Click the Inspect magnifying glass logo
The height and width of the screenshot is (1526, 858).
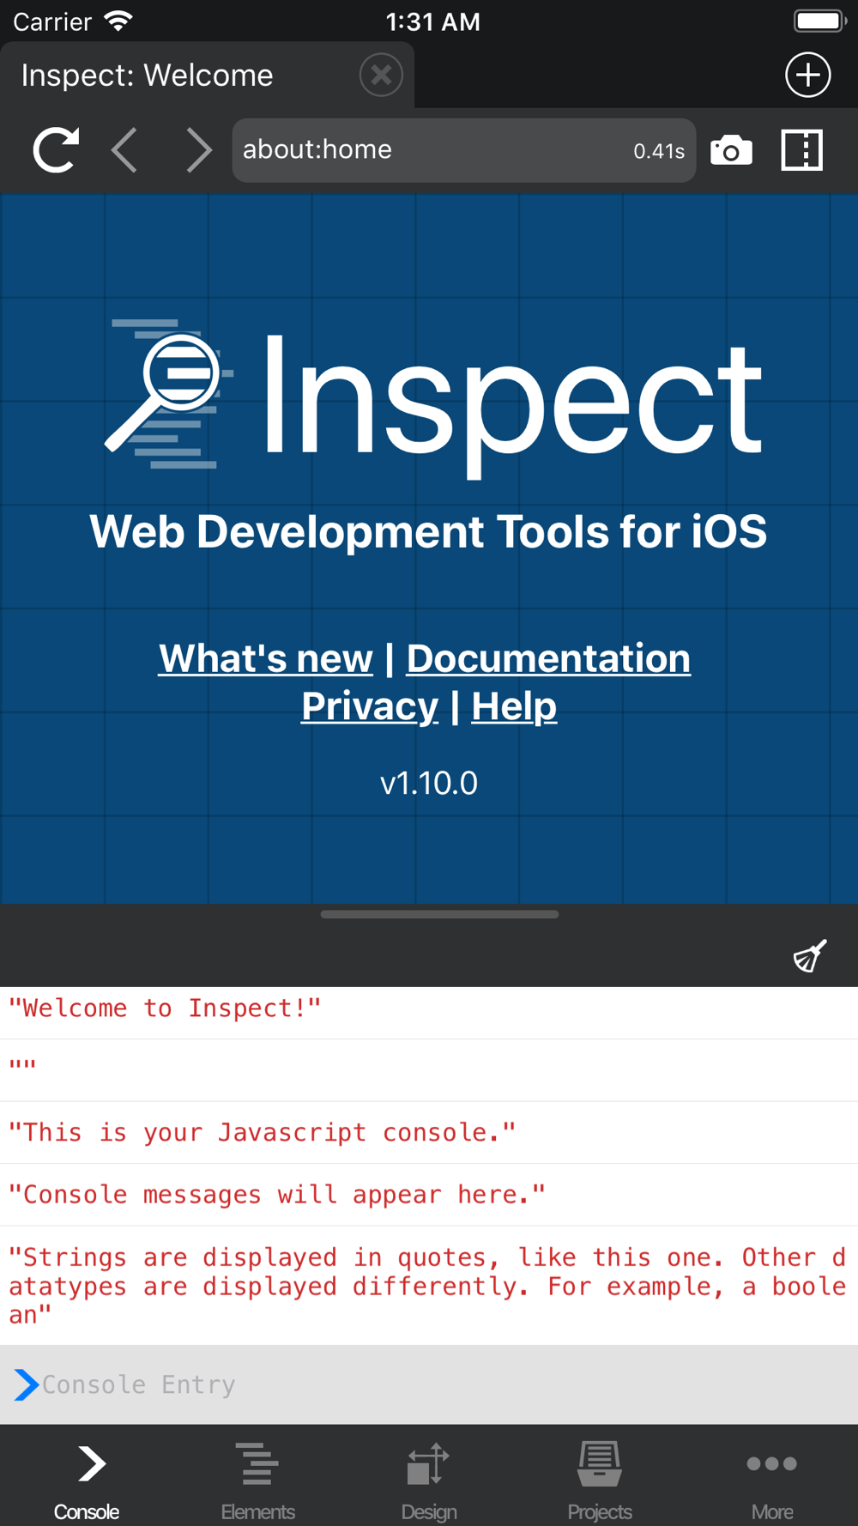pos(169,395)
